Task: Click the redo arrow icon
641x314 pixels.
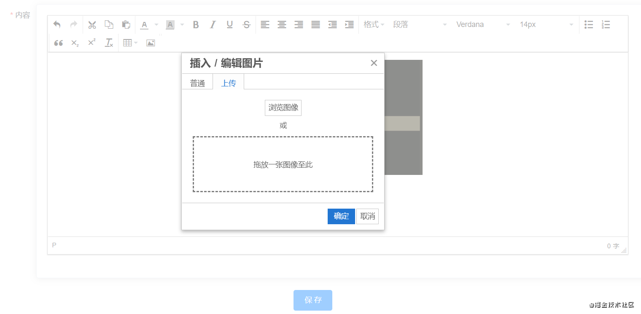Action: [74, 24]
